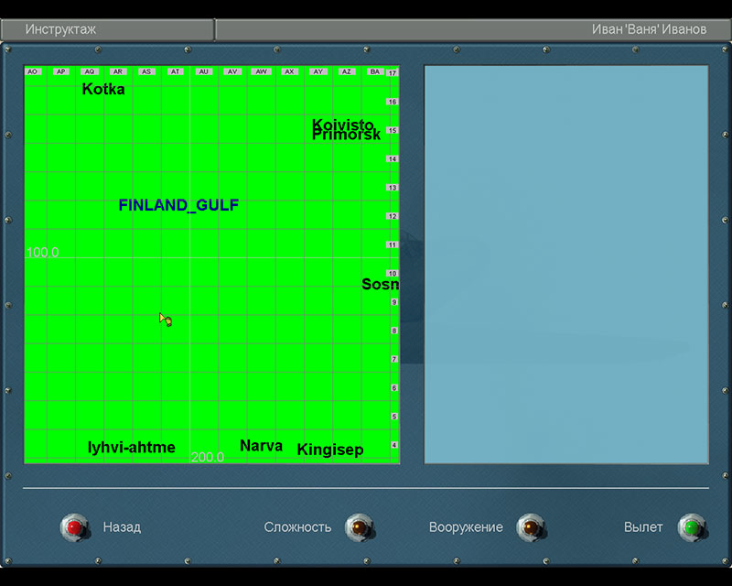The height and width of the screenshot is (586, 732).
Task: Click grid row label 8
Action: coord(394,331)
